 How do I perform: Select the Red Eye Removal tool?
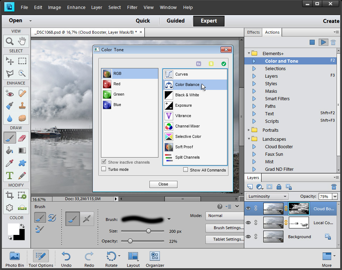(x=10, y=93)
